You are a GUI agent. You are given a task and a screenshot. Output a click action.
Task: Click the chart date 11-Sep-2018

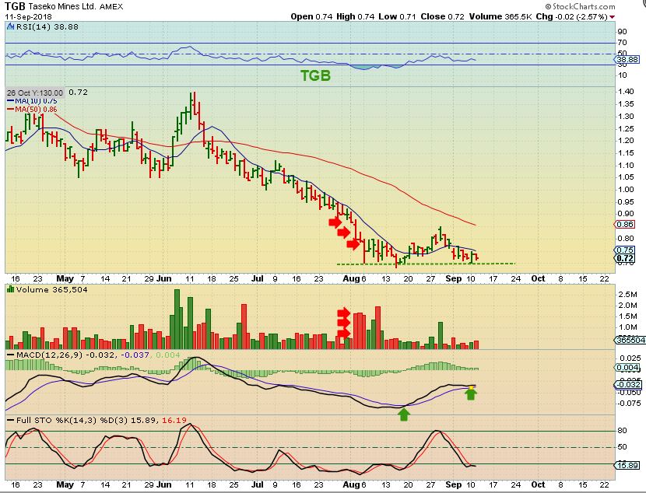tap(29, 17)
